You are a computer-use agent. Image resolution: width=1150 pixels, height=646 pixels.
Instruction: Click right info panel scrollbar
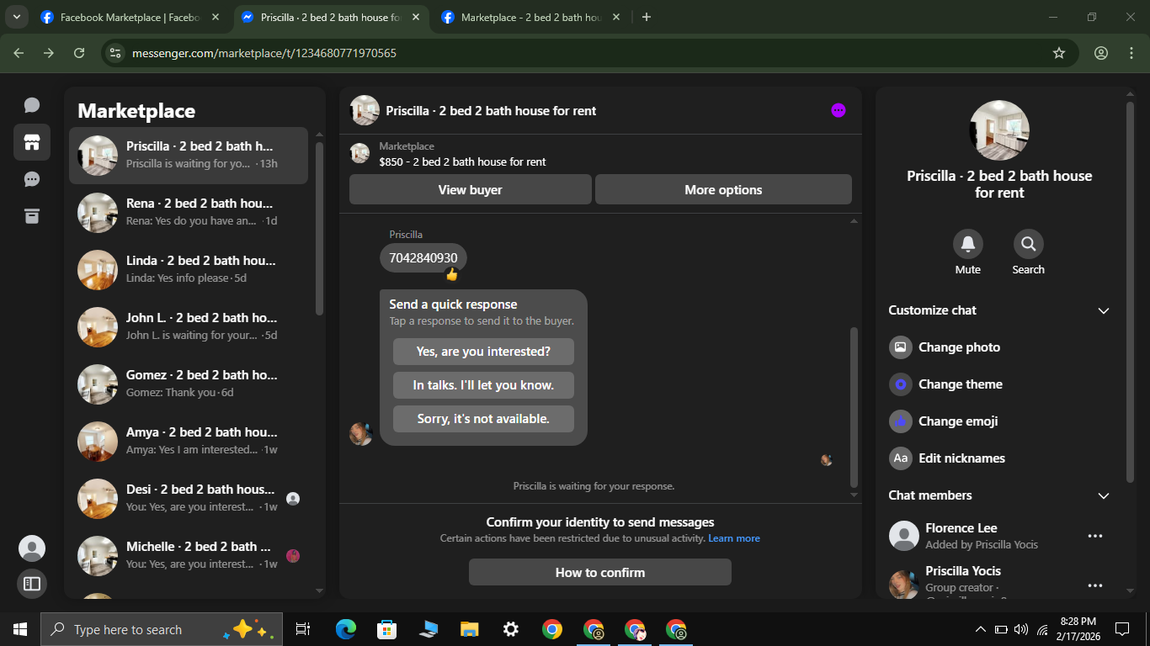[x=1131, y=291]
